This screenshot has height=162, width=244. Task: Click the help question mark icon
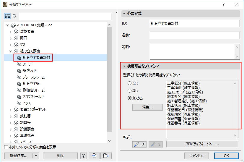tap(224, 4)
